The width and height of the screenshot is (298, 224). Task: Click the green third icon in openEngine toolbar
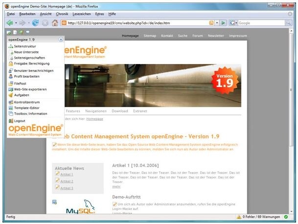21,32
